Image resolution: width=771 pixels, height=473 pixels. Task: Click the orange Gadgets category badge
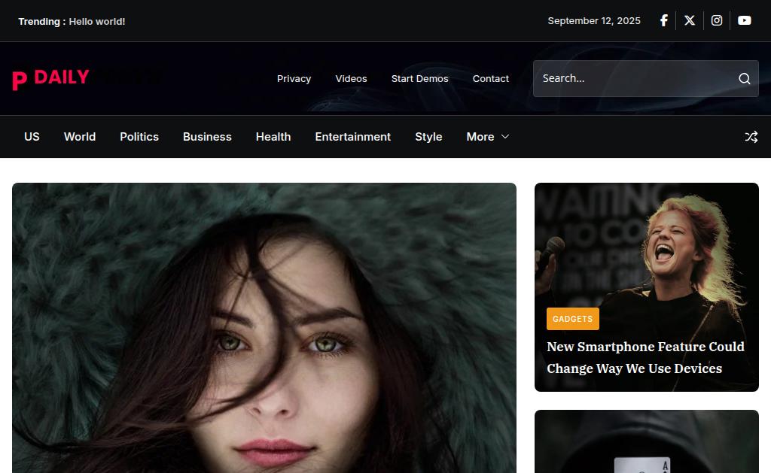click(572, 319)
